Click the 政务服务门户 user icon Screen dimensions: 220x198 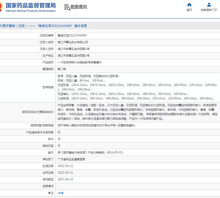click(x=209, y=5)
